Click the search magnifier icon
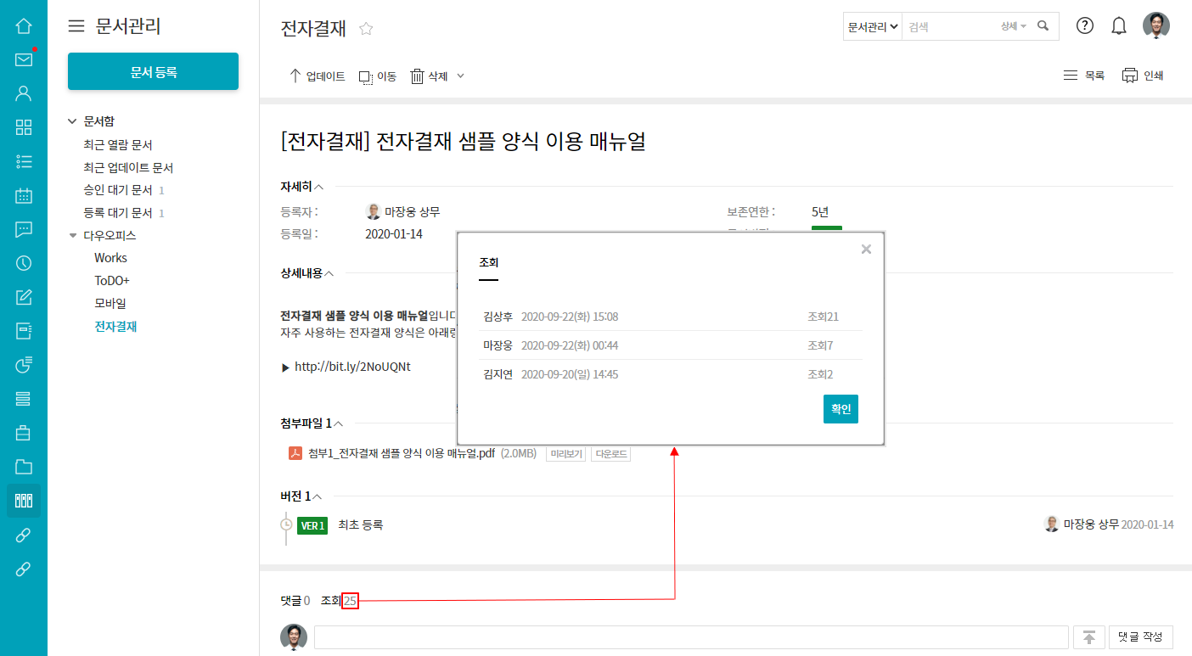Viewport: 1192px width, 656px height. (1043, 26)
